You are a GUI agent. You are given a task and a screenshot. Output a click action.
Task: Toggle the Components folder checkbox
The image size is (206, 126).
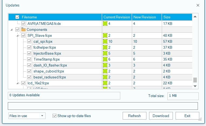(17, 29)
